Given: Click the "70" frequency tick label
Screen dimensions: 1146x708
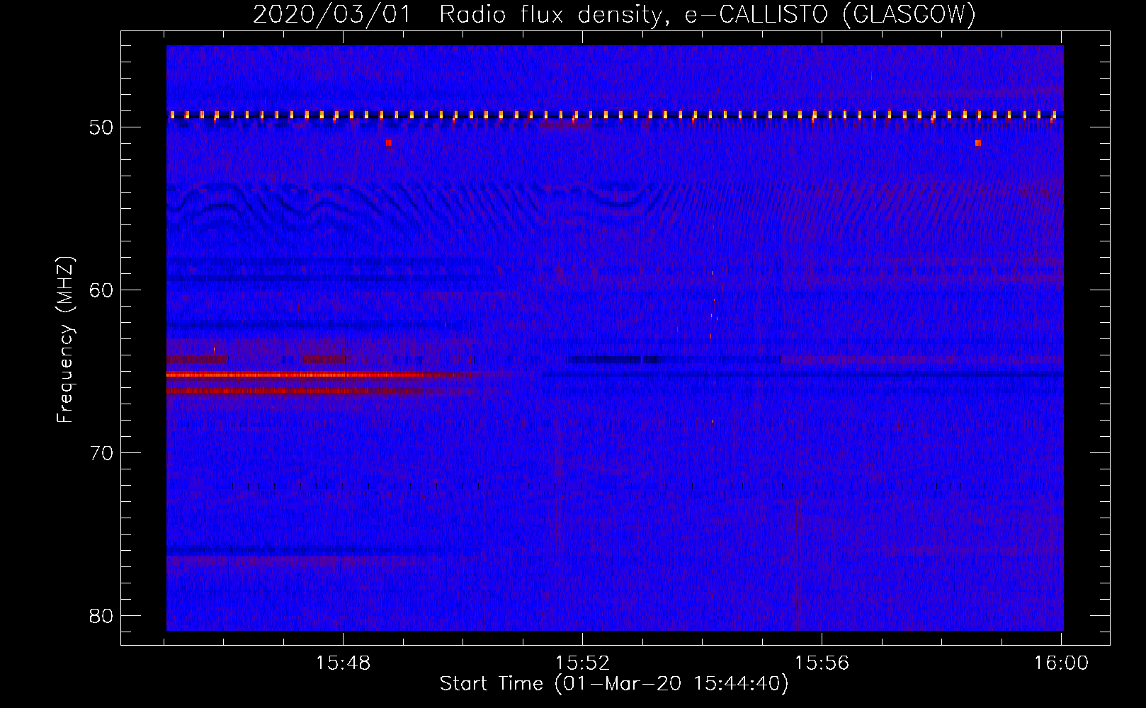Looking at the screenshot, I should 101,453.
